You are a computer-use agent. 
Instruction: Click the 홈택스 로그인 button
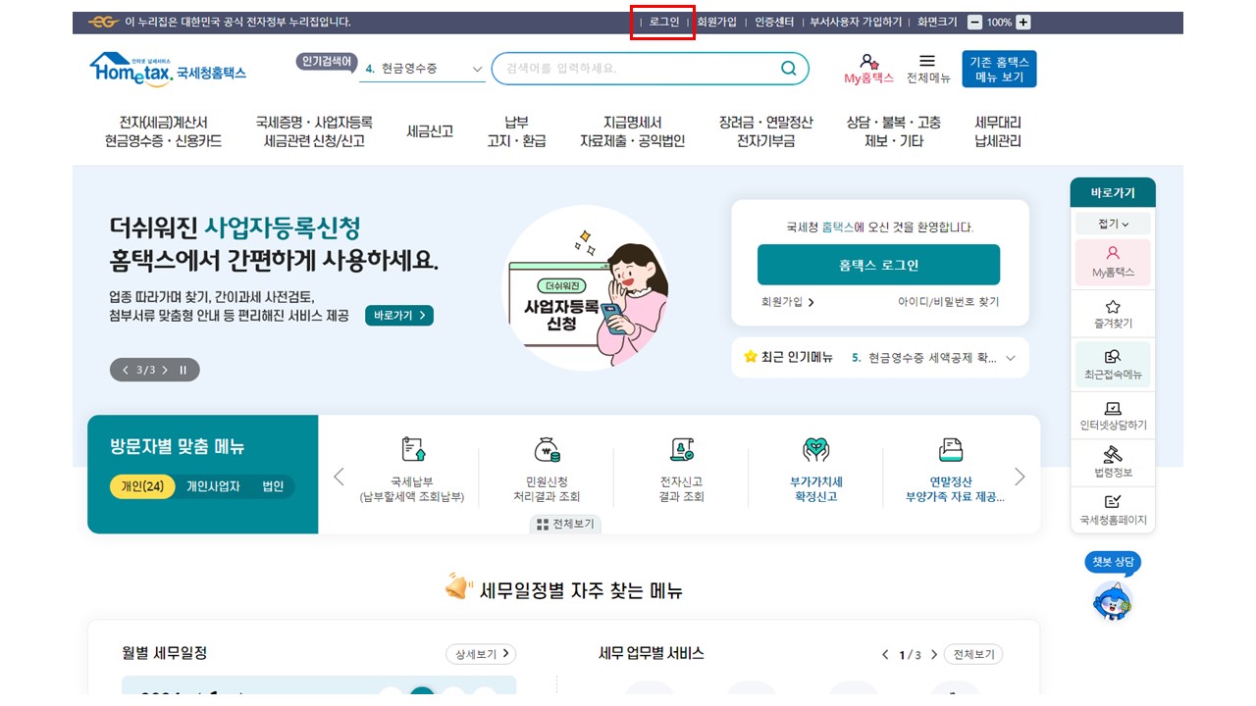(878, 265)
